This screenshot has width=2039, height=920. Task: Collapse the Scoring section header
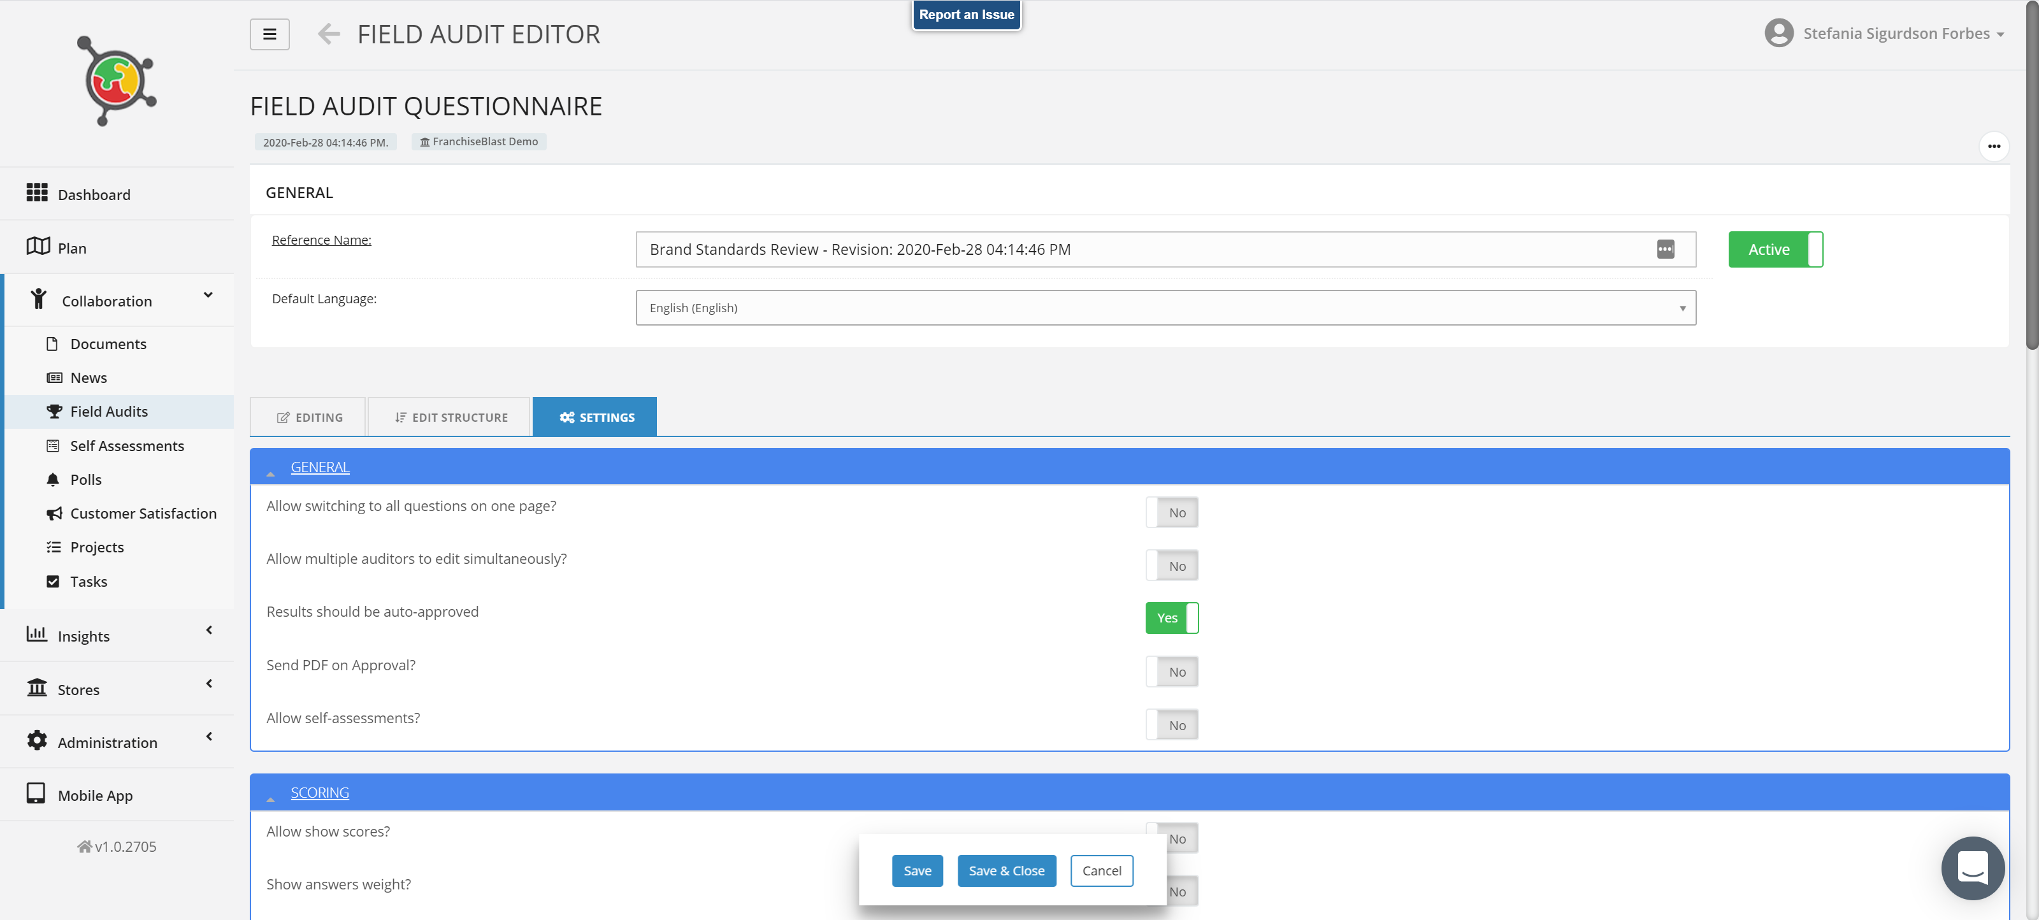(x=319, y=793)
